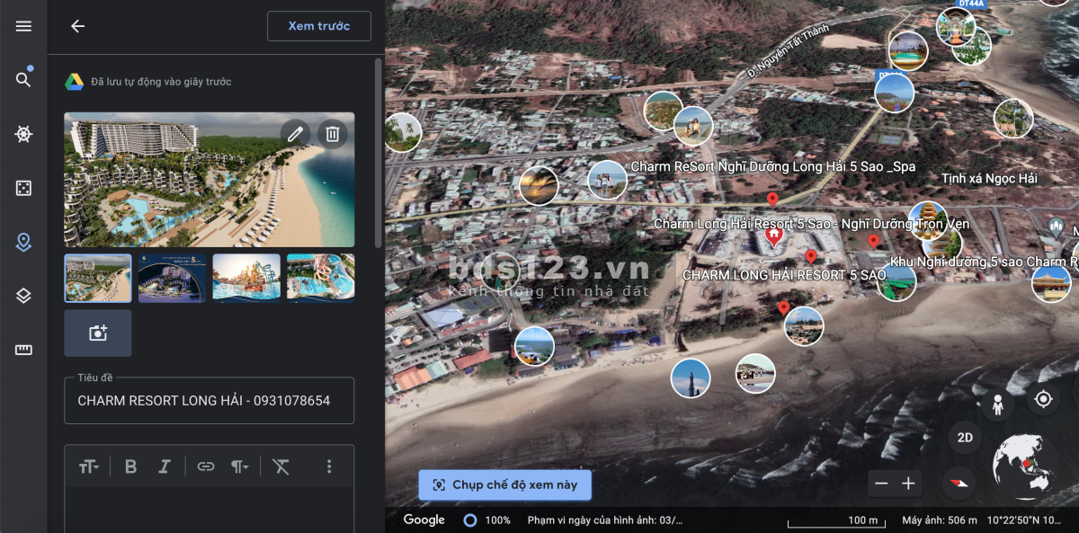Click the Tiêu đề title input field
The image size is (1079, 533).
[209, 400]
